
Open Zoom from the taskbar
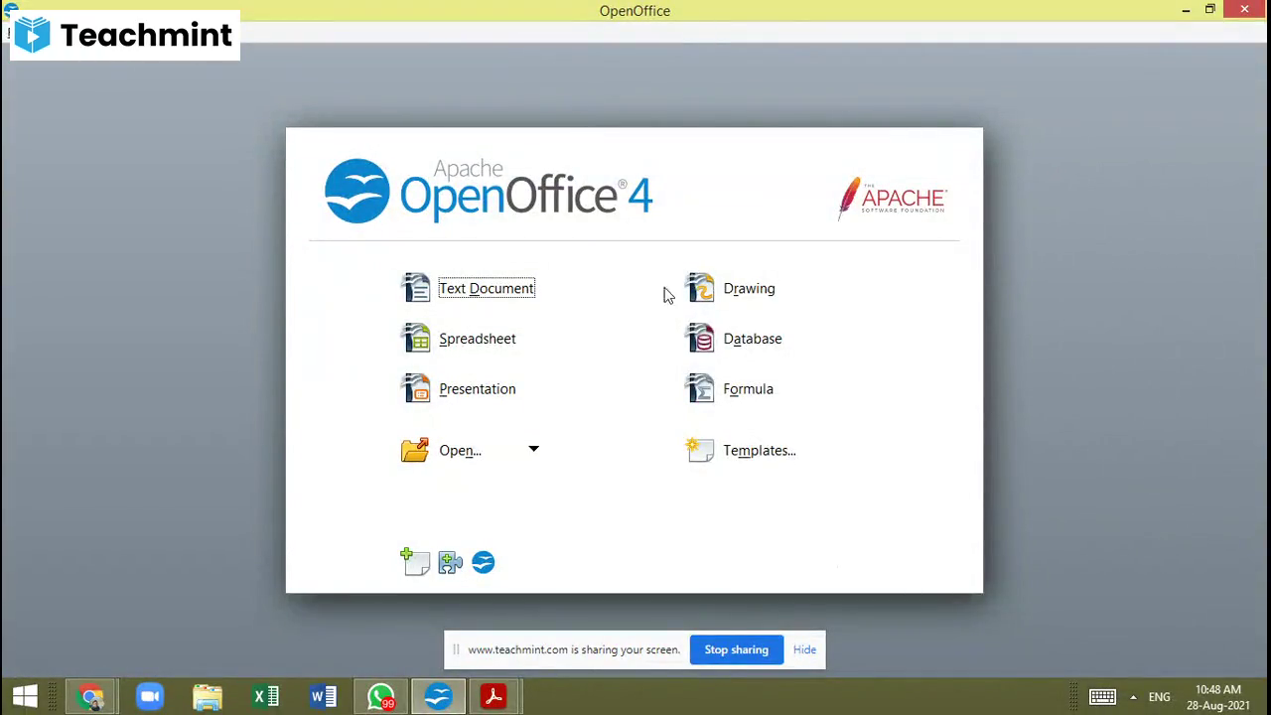[150, 697]
